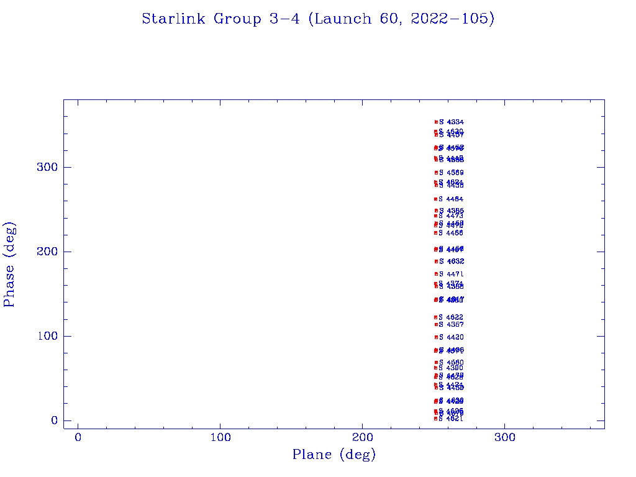This screenshot has height=477, width=636.
Task: Click the red marker beside S 4622
Action: (436, 317)
